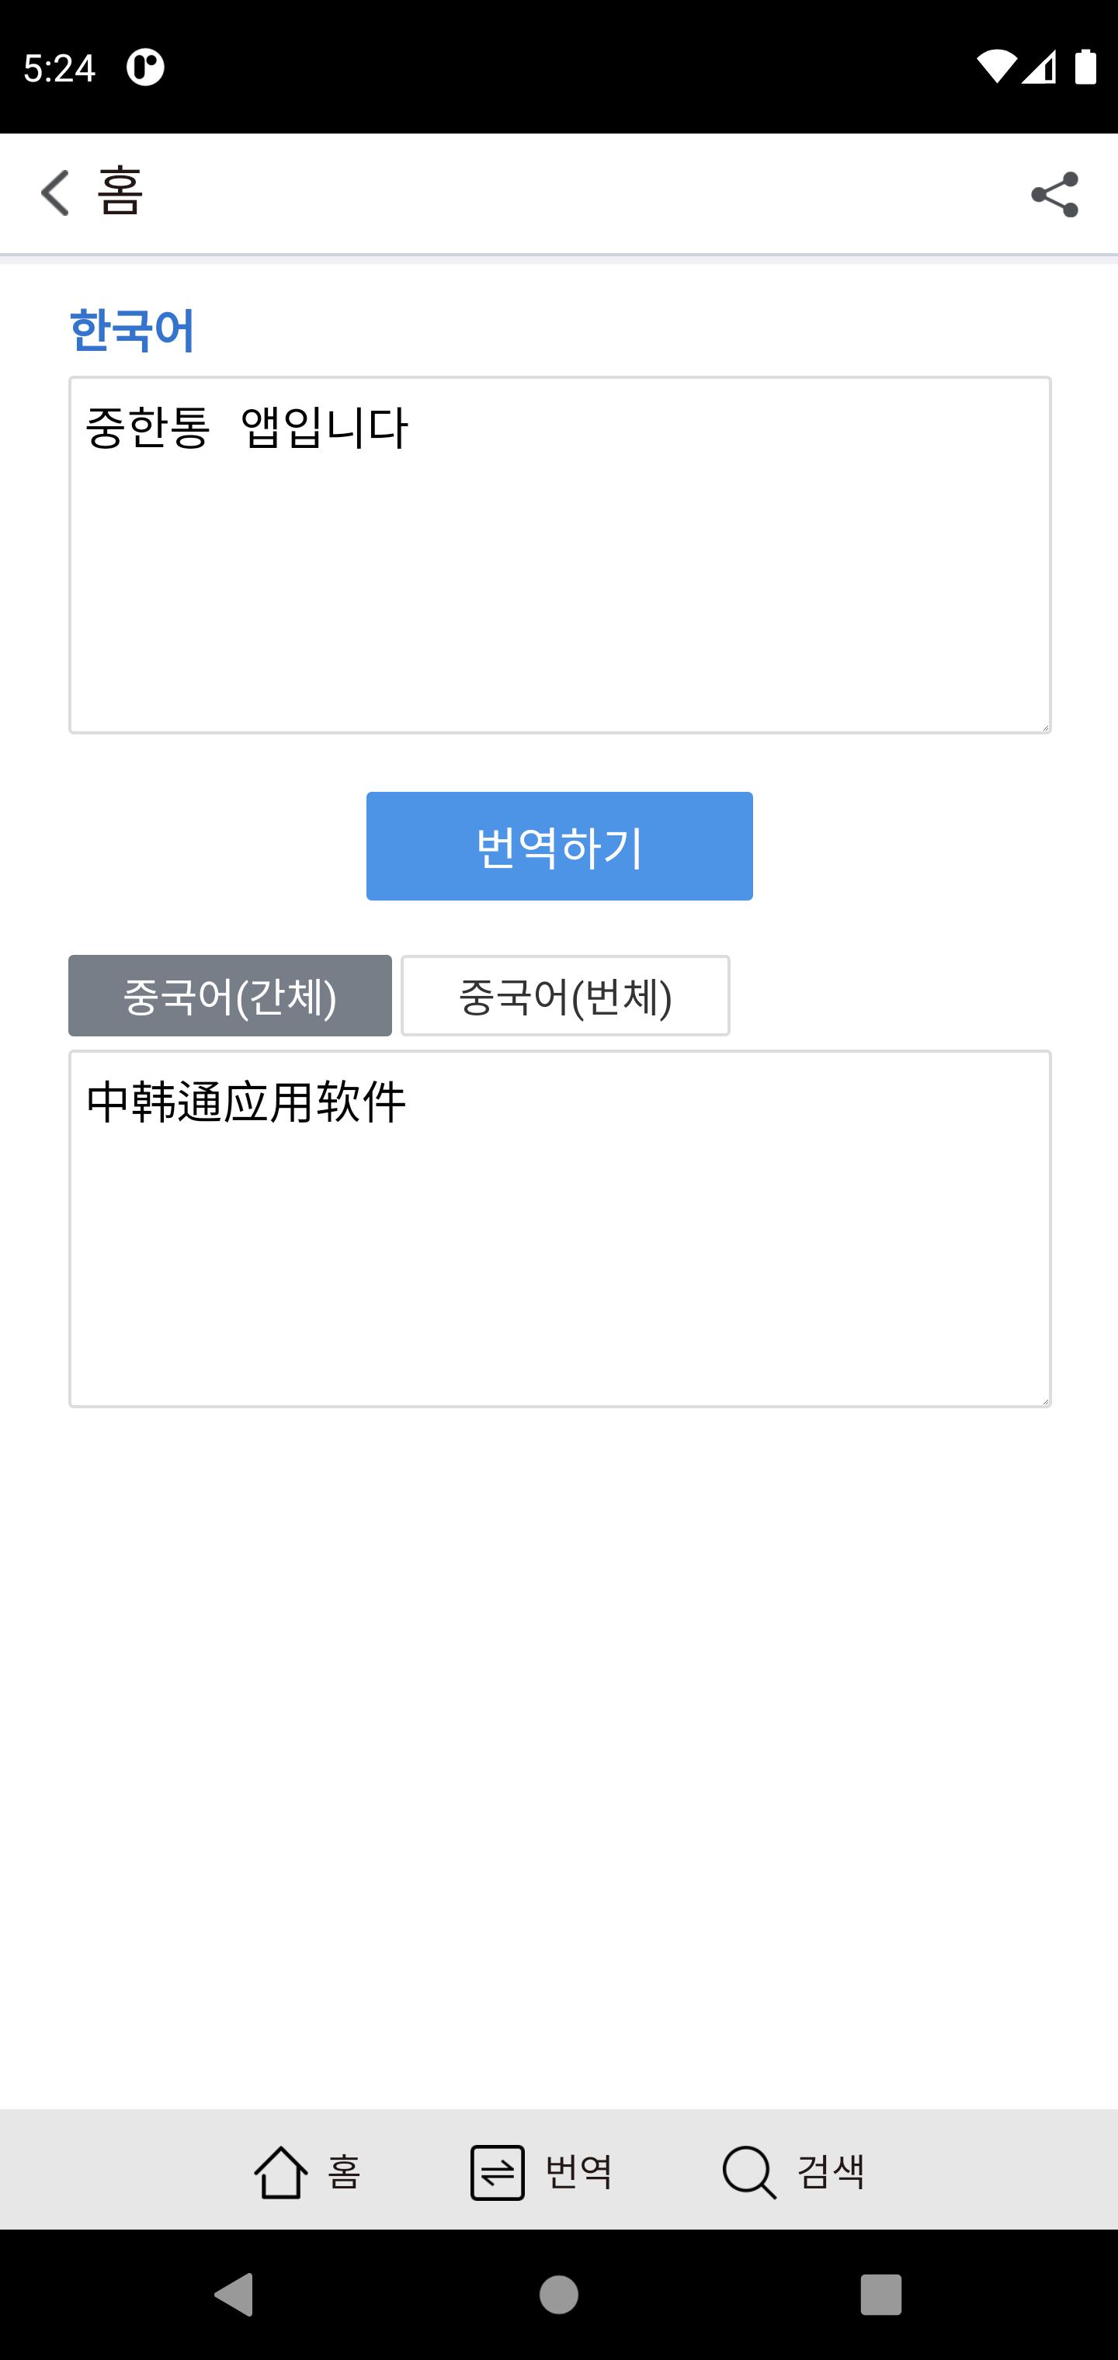Tap the back chevron icon

tap(55, 193)
